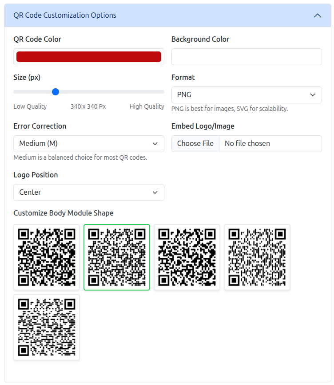Open the white Background Color picker
334x385 pixels.
click(247, 57)
